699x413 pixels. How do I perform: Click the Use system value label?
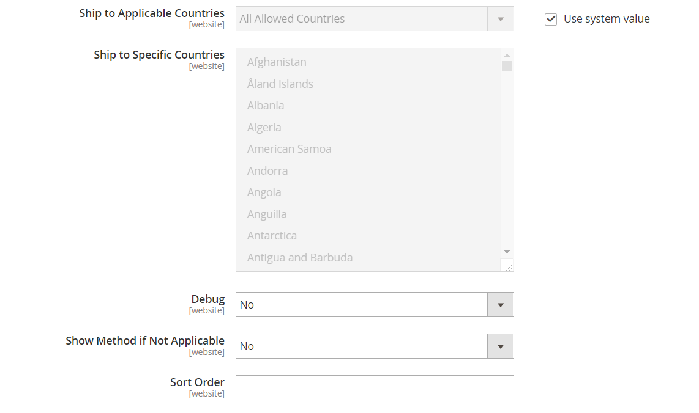pos(607,20)
